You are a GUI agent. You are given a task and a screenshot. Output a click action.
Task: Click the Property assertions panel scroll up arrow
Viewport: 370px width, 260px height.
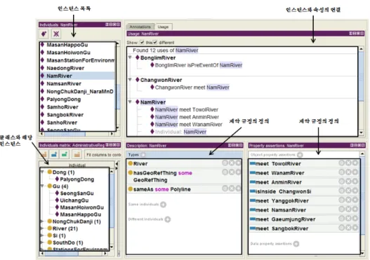coord(362,153)
